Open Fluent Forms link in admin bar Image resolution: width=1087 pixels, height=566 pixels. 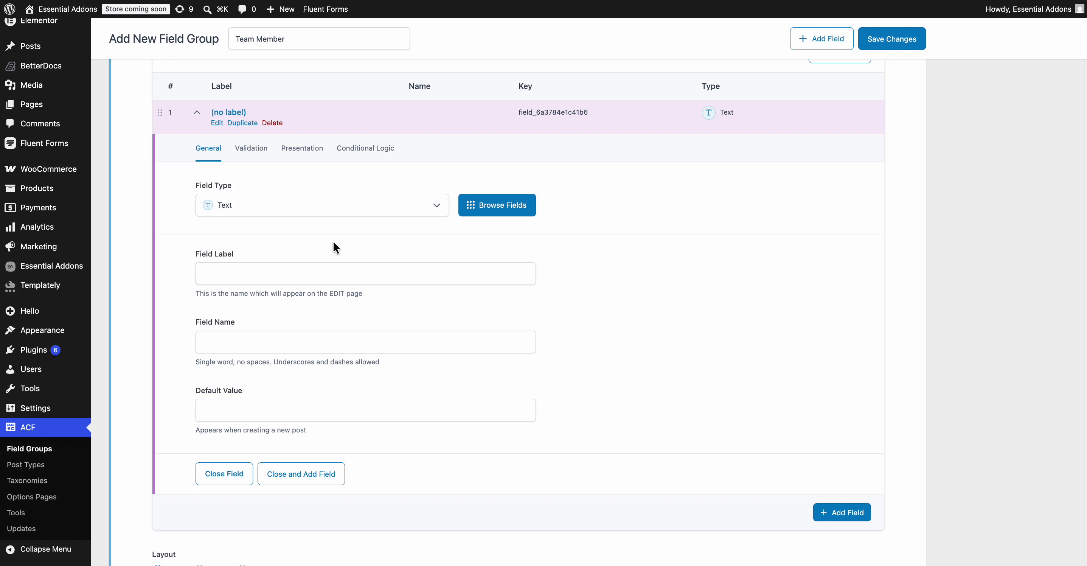(x=325, y=9)
